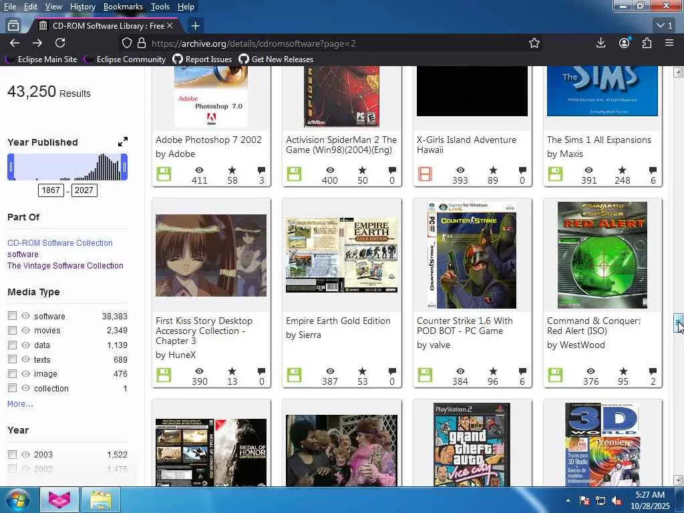
Task: Toggle the eye icon beside 2003
Action: pyautogui.click(x=26, y=454)
